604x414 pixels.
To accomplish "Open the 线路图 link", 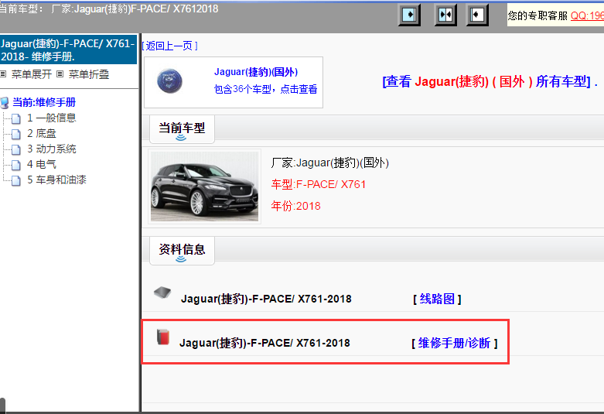I will coord(437,299).
